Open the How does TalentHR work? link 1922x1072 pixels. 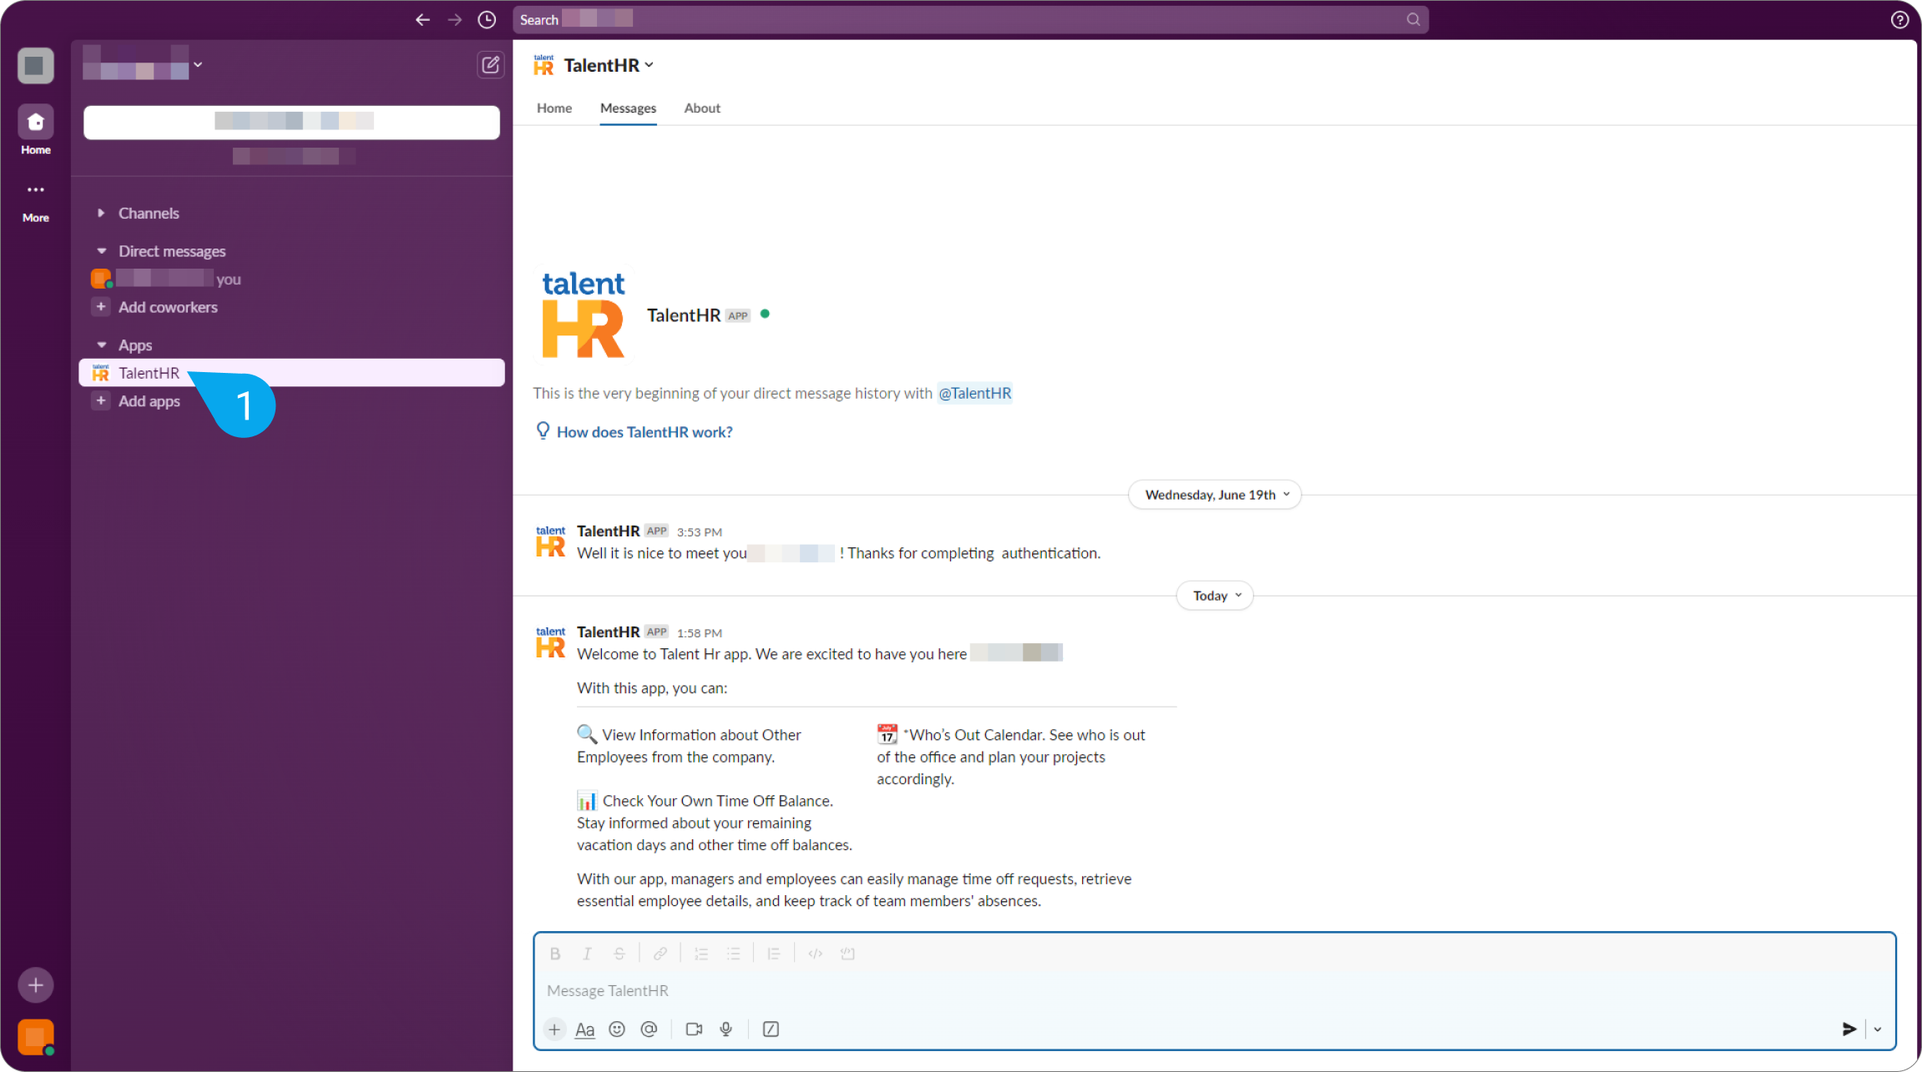point(645,432)
